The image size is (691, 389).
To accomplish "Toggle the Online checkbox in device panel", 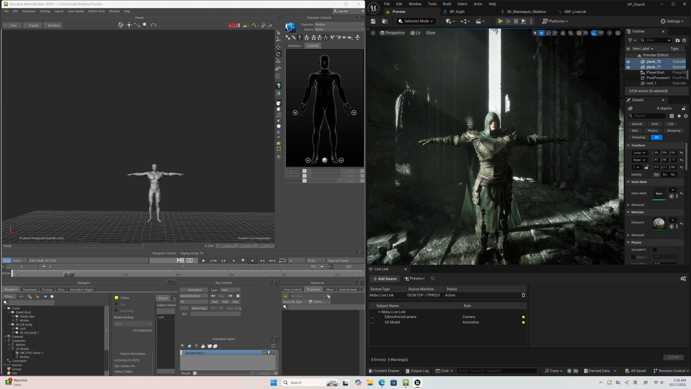I will coord(116,298).
